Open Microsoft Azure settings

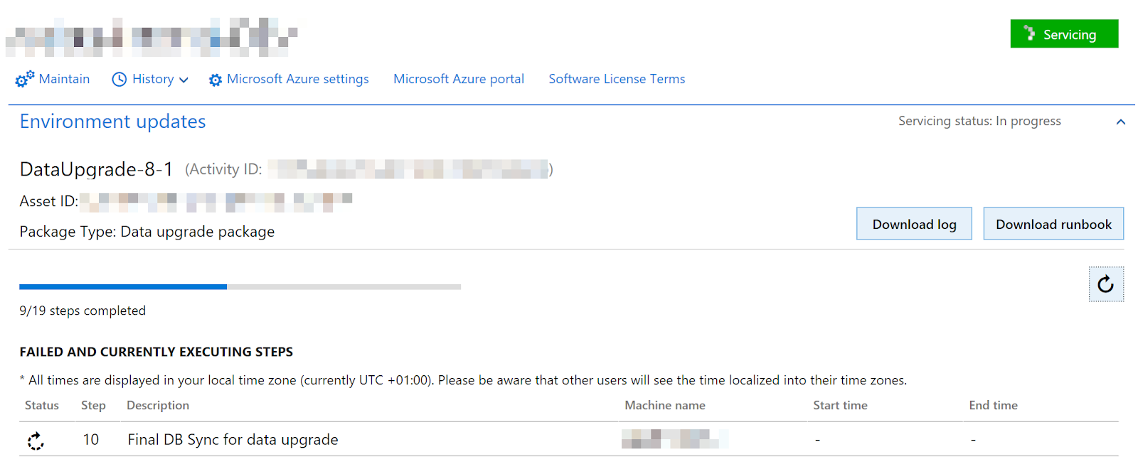297,79
